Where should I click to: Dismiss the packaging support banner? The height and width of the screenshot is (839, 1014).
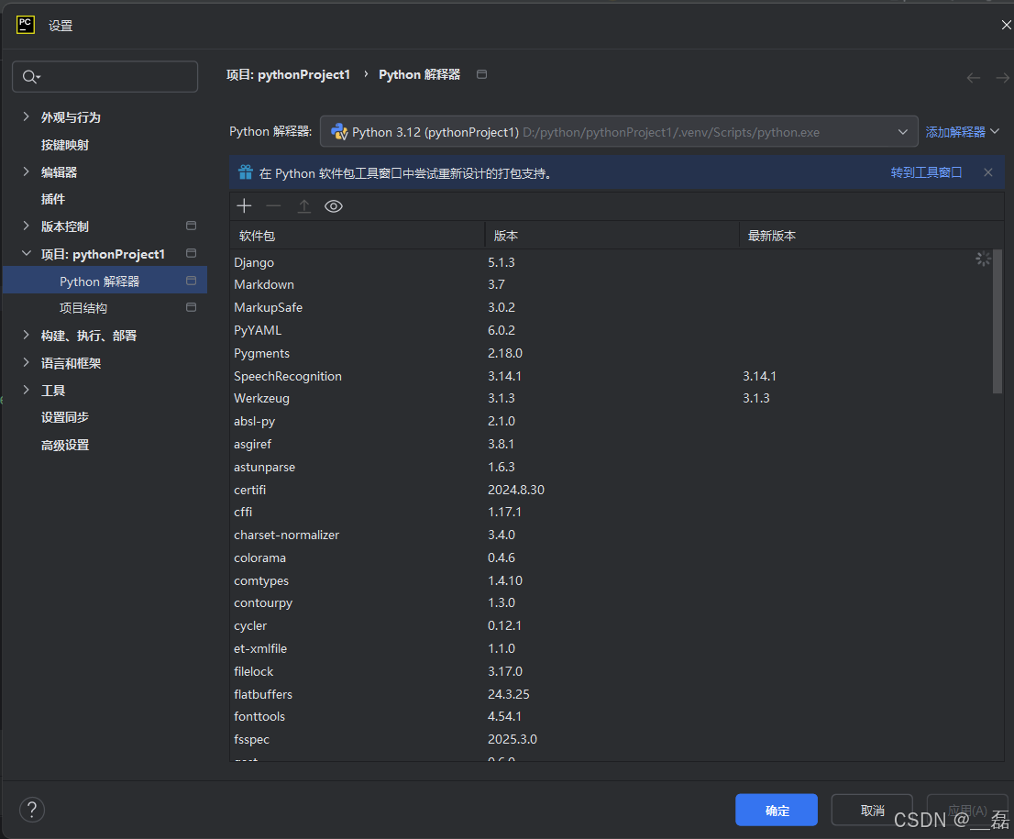pos(988,172)
